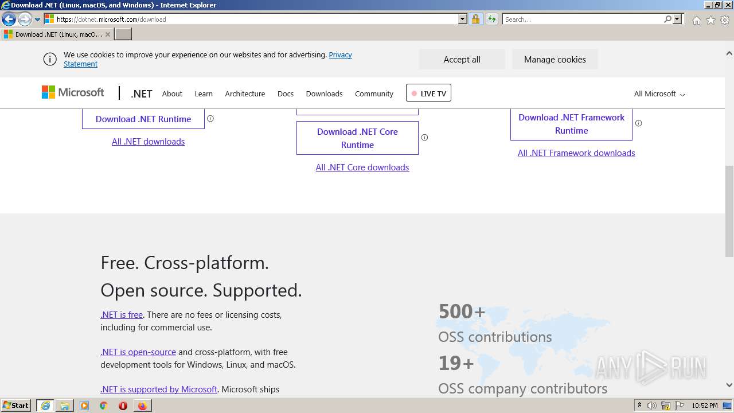Click the browser Search box
Screen dimensions: 734x413
(x=583, y=19)
